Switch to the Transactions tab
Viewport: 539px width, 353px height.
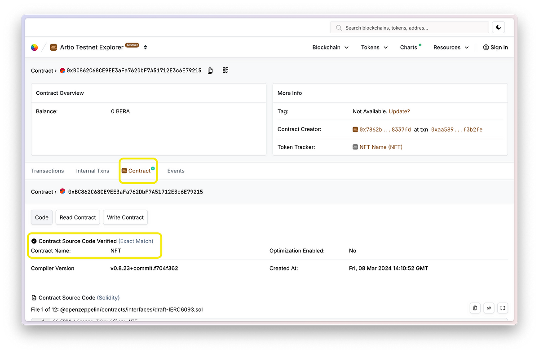(47, 171)
